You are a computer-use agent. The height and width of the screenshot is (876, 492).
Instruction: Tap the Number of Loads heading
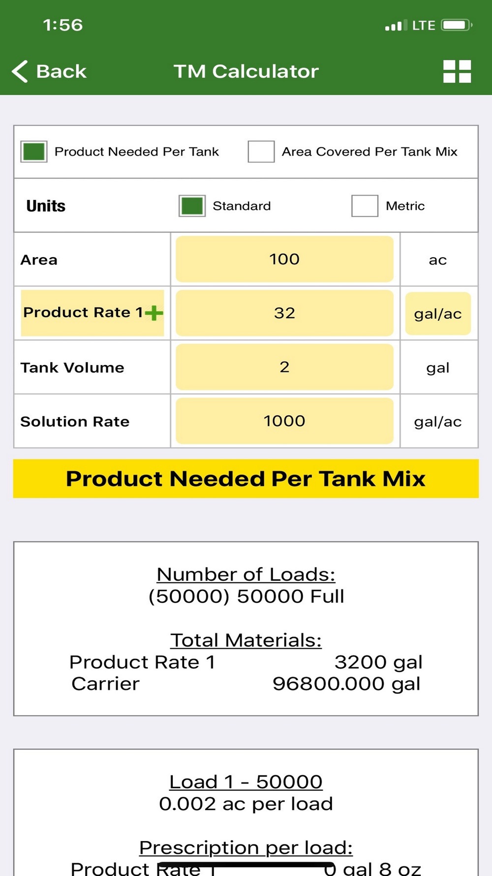246,574
